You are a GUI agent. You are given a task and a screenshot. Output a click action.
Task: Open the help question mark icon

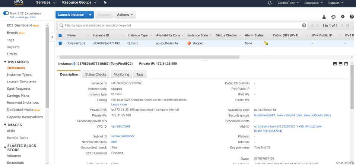click(352, 16)
